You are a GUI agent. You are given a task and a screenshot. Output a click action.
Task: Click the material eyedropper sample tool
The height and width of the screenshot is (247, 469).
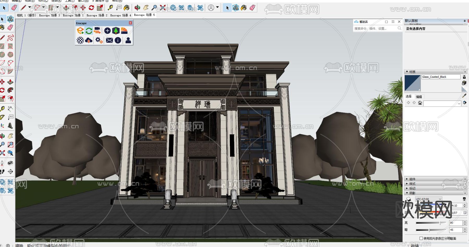464,96
